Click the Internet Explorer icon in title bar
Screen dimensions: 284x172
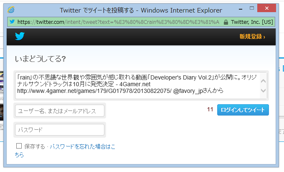11,9
